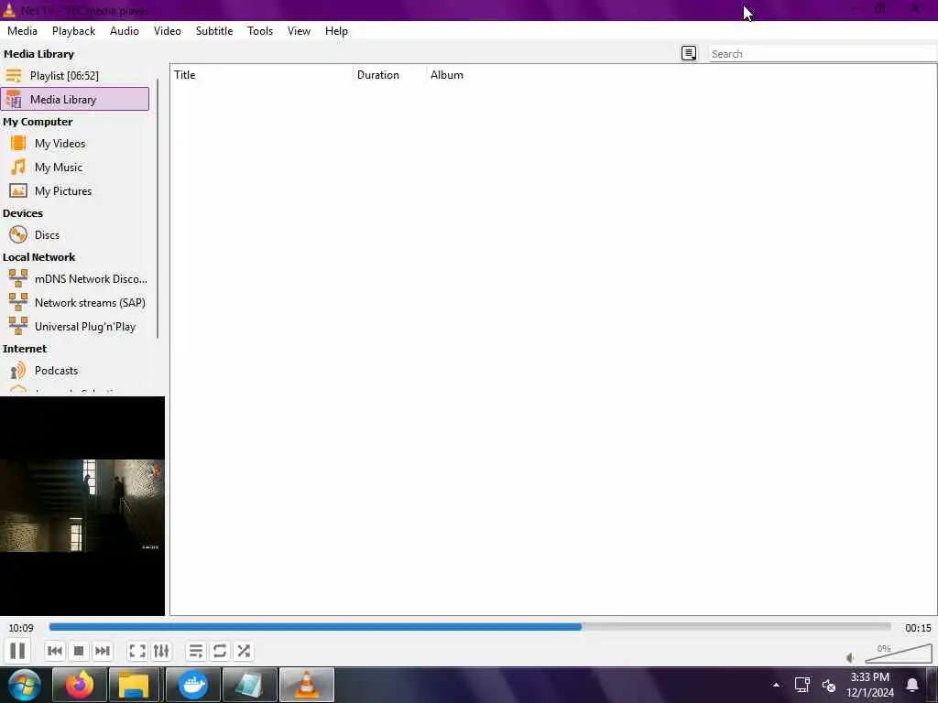Open the Media menu
The height and width of the screenshot is (703, 938).
(x=22, y=31)
